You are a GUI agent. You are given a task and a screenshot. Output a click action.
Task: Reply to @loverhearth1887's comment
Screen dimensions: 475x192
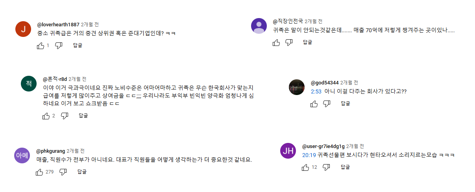coord(78,46)
